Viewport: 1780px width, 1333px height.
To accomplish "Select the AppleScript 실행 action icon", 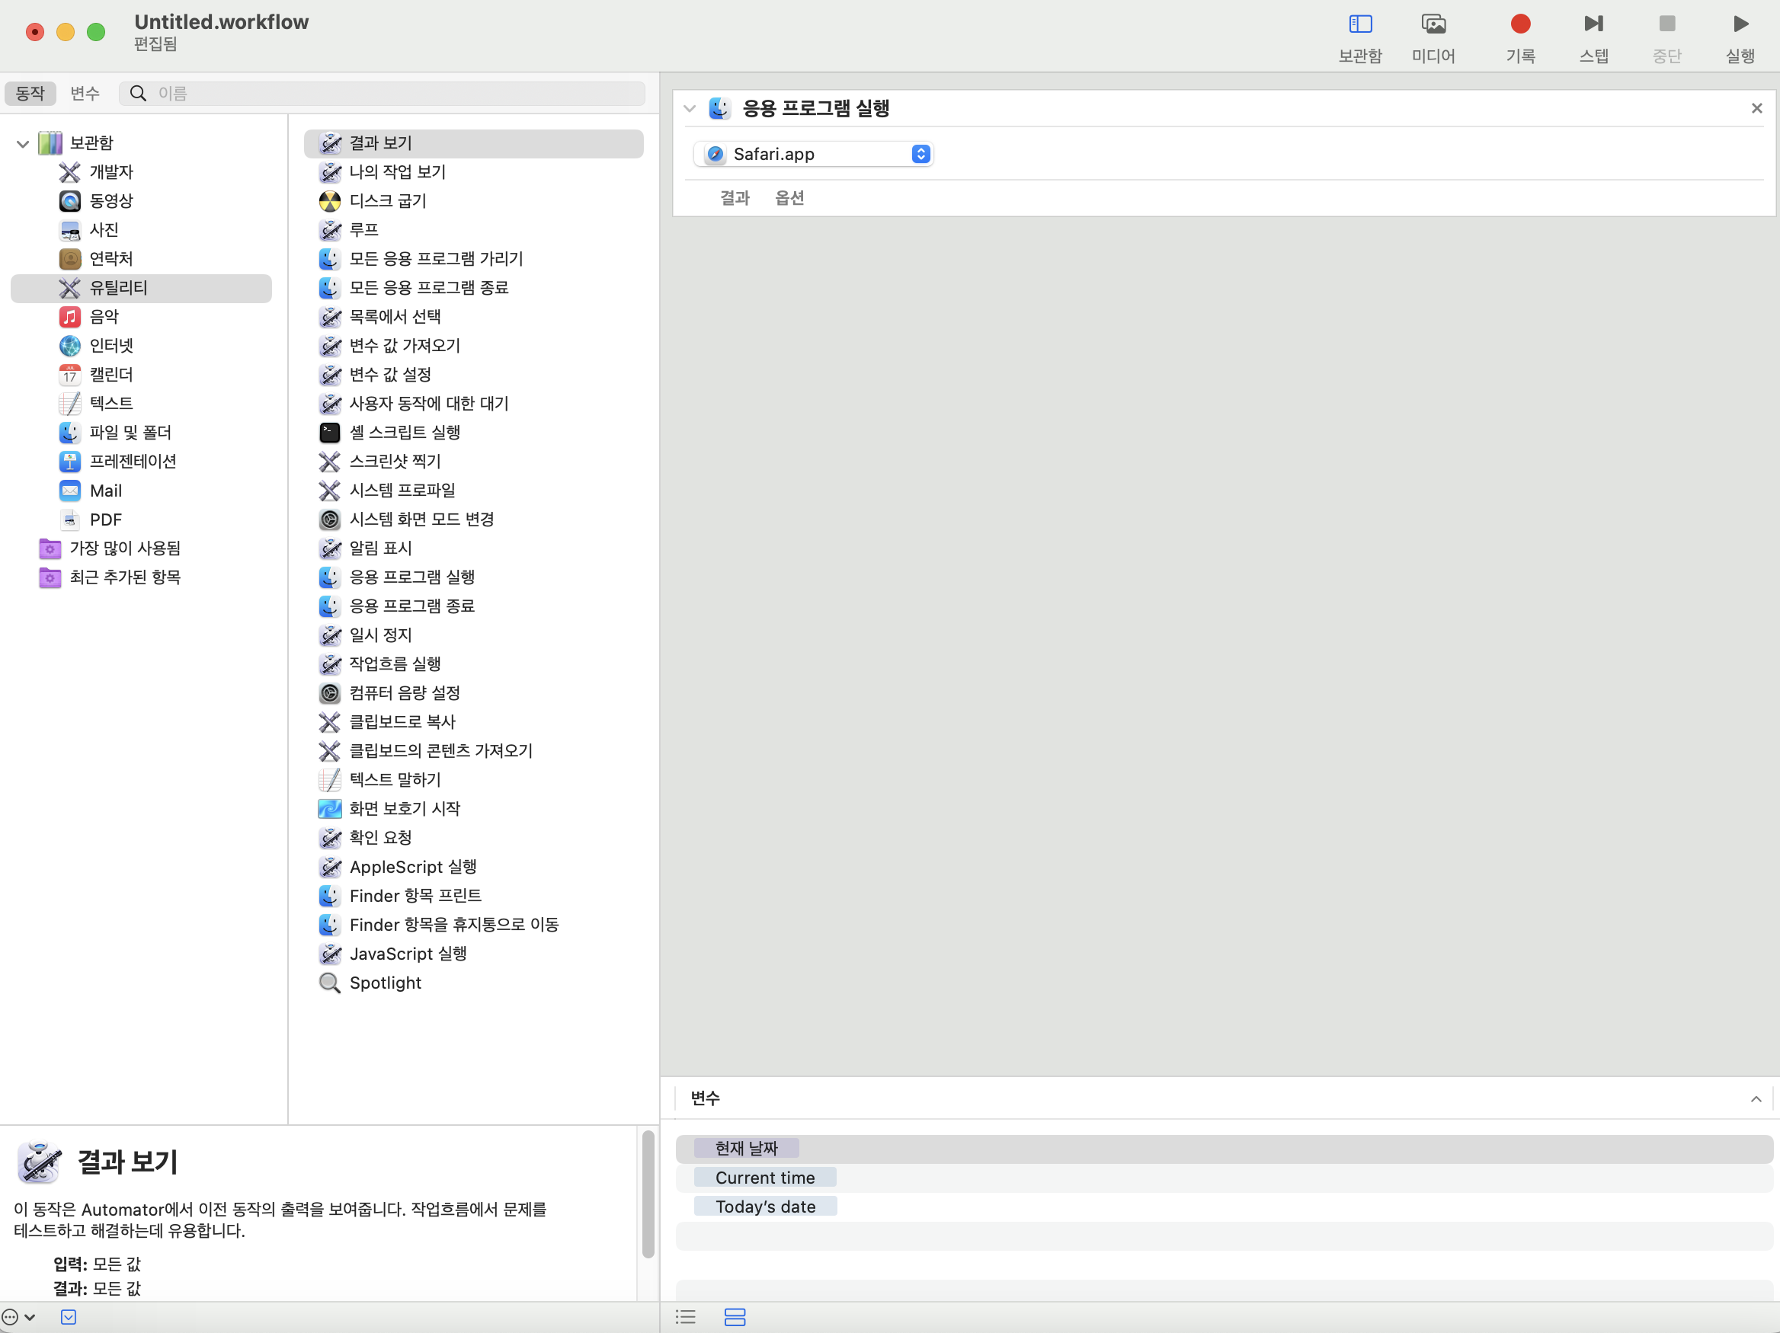I will [330, 868].
